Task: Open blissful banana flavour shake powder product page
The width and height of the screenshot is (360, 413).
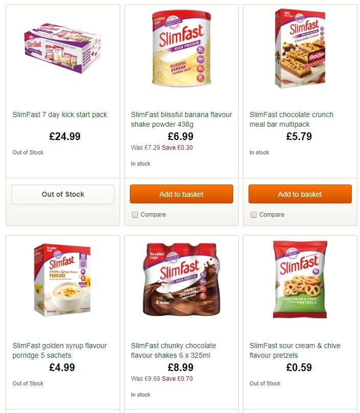Action: click(x=181, y=119)
